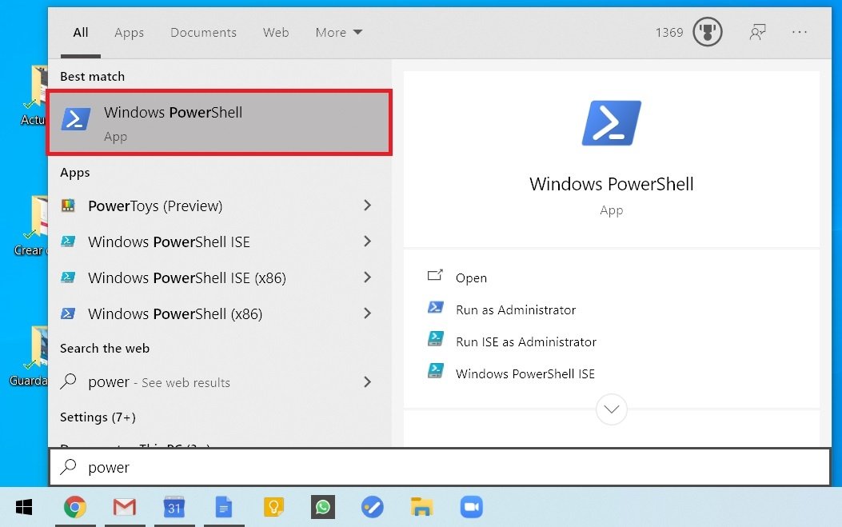Open Google Keep from the taskbar
Screen dimensions: 842x527
[273, 507]
